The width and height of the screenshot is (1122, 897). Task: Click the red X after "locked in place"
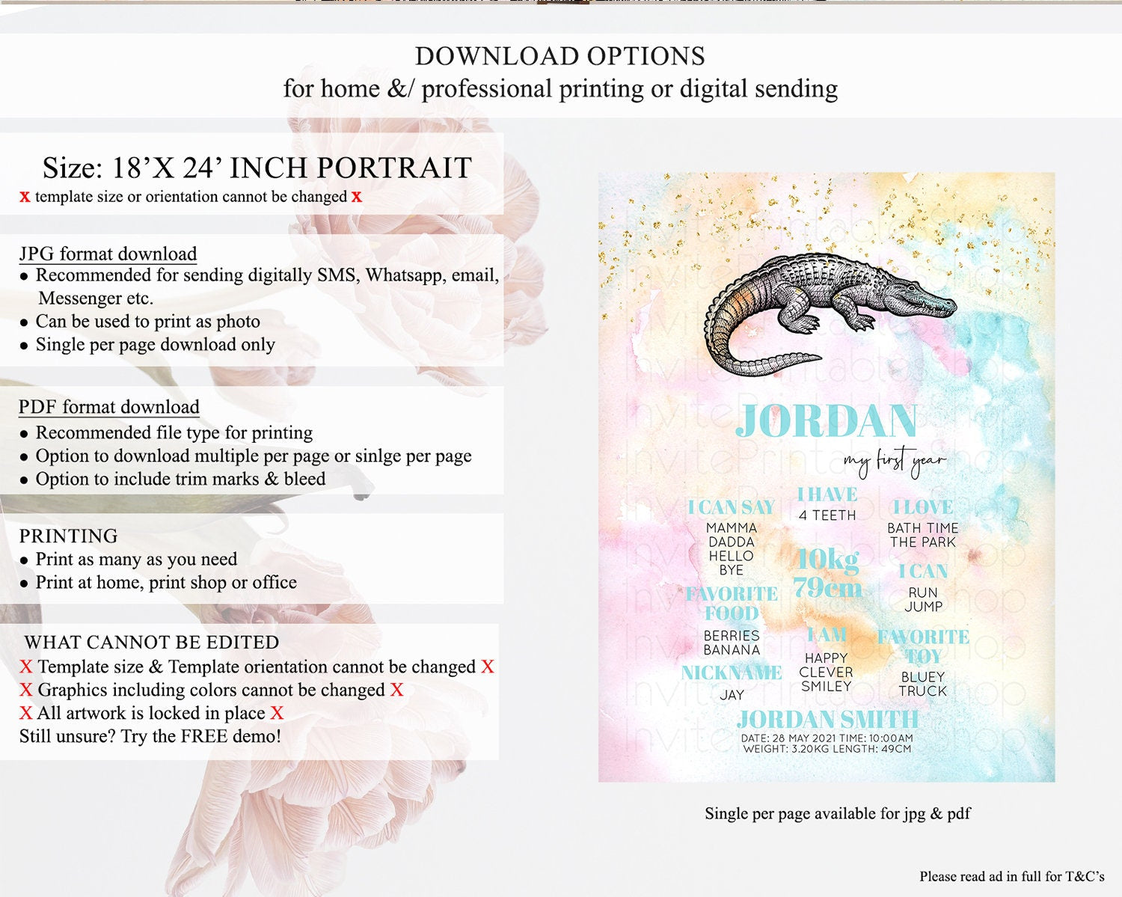click(x=277, y=713)
